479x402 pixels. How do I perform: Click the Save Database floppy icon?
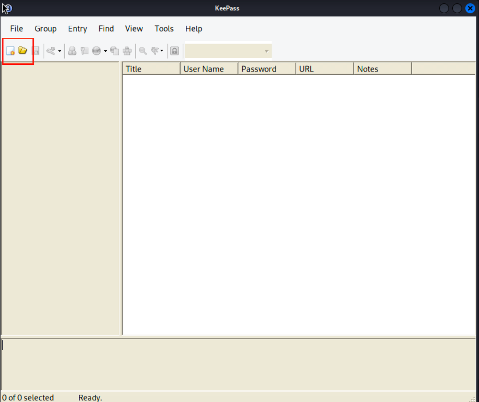36,51
